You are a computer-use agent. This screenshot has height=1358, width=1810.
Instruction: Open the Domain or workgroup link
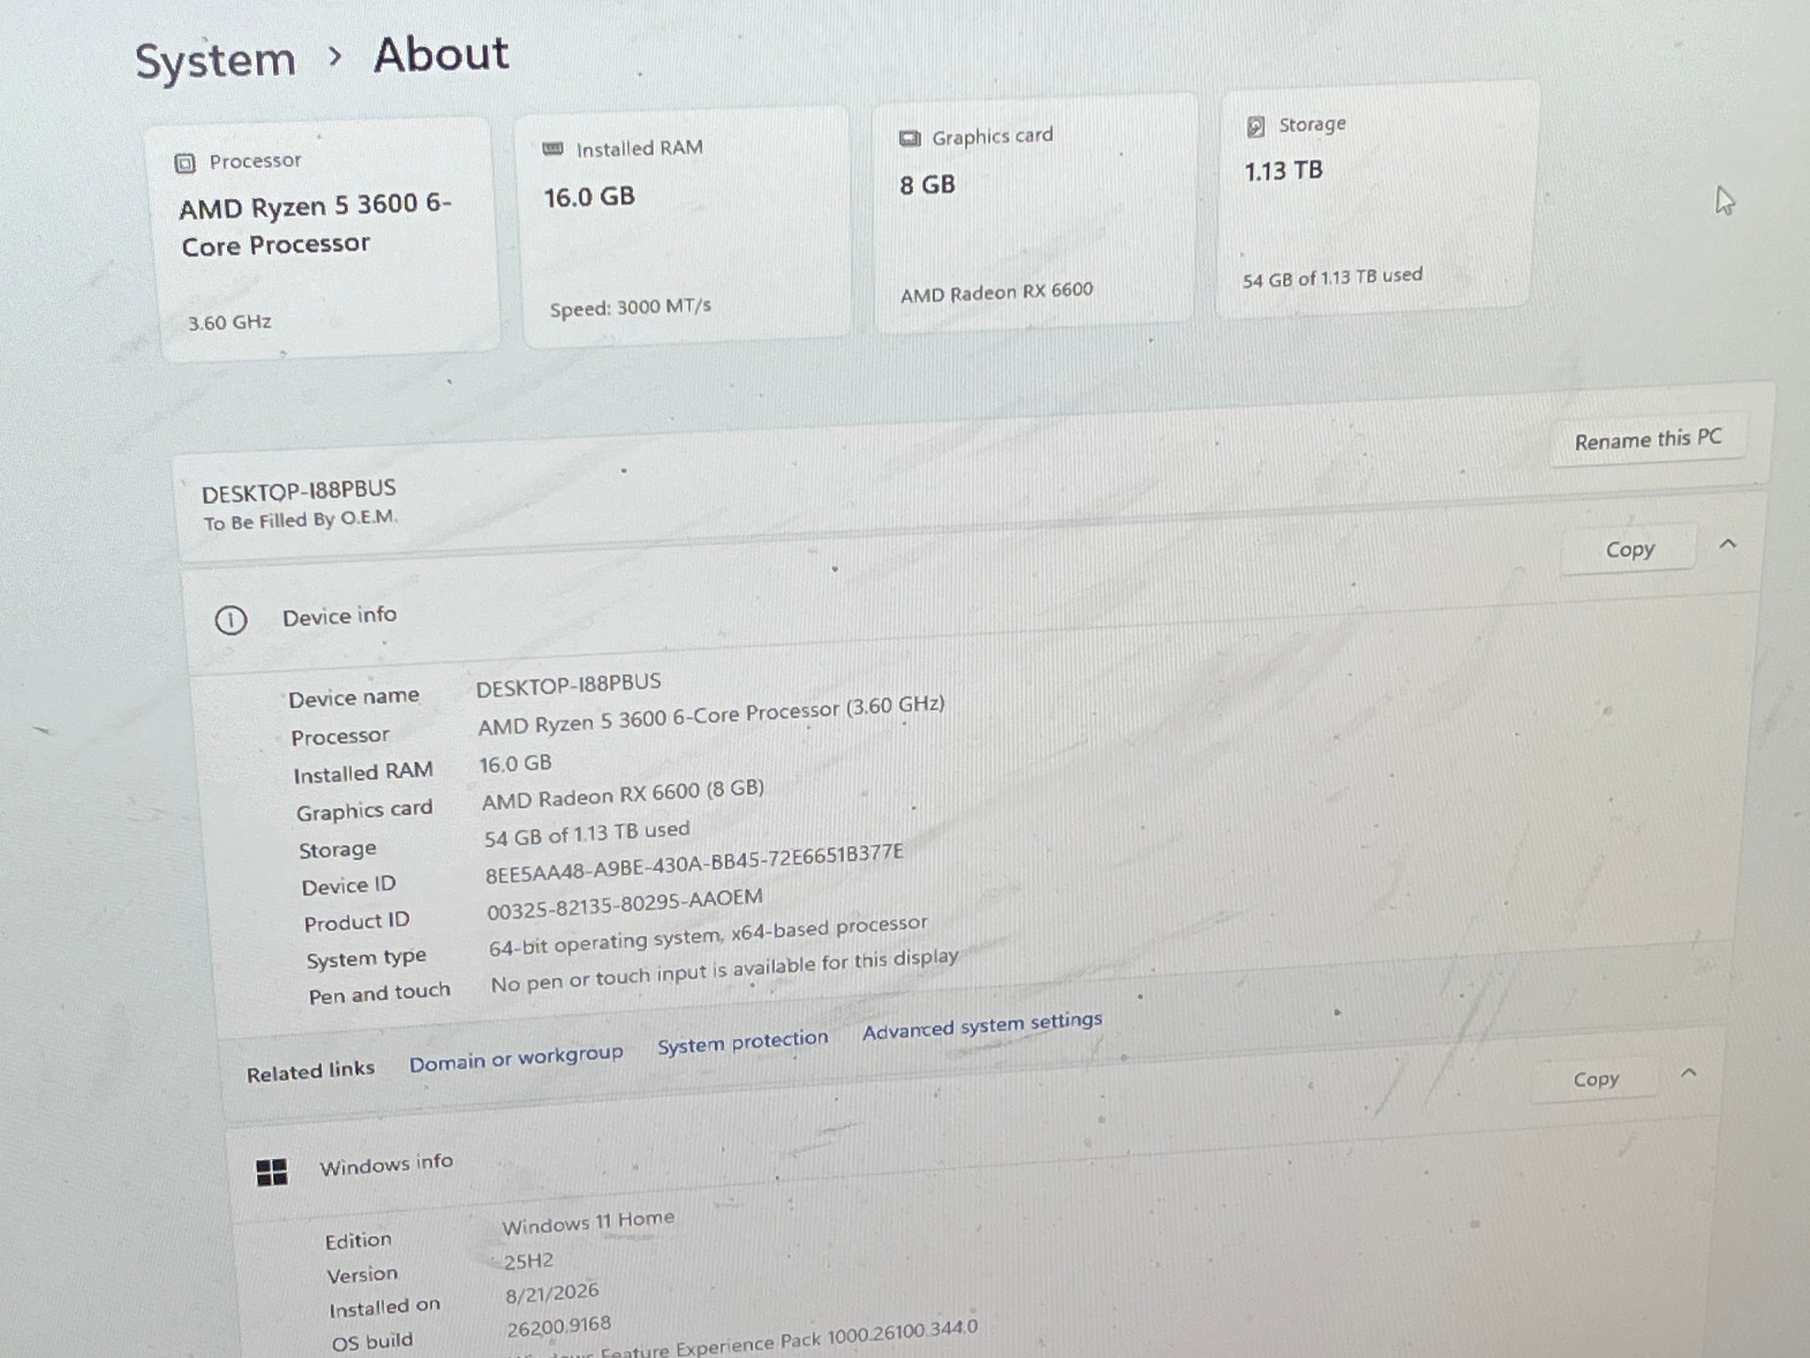pyautogui.click(x=516, y=1059)
